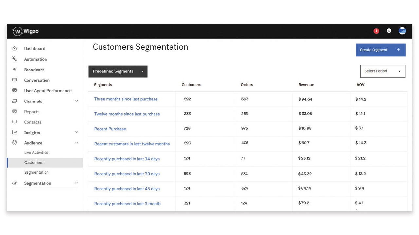This screenshot has width=419, height=235.
Task: Expand the Channels menu chevron
Action: pos(76,101)
